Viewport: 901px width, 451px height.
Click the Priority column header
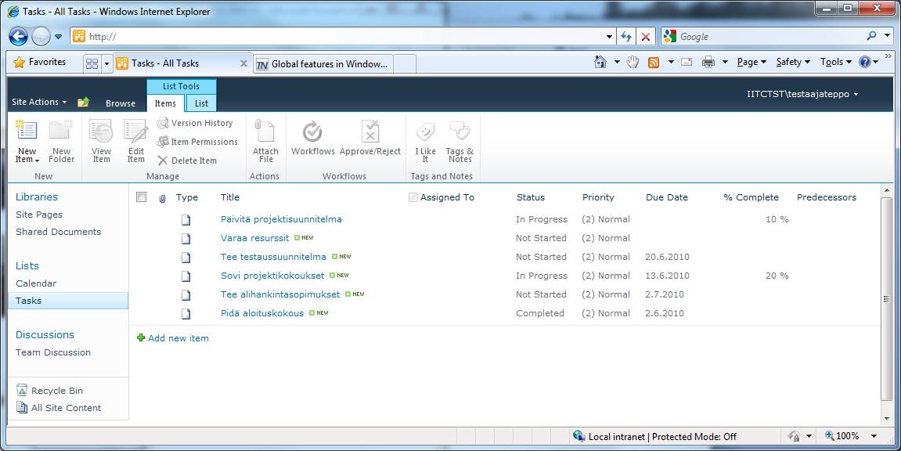point(598,197)
